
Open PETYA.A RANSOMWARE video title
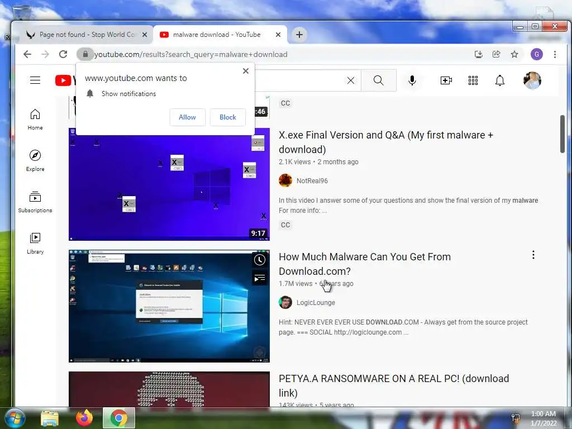click(x=394, y=385)
